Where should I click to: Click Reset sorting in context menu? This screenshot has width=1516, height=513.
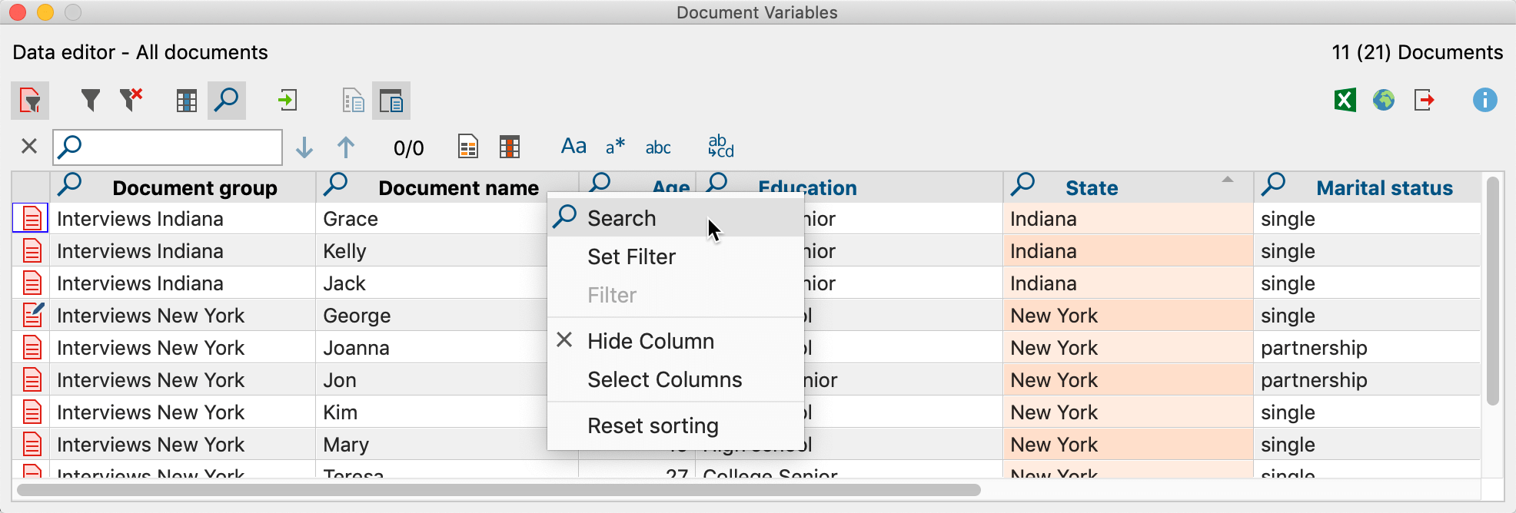(x=653, y=425)
